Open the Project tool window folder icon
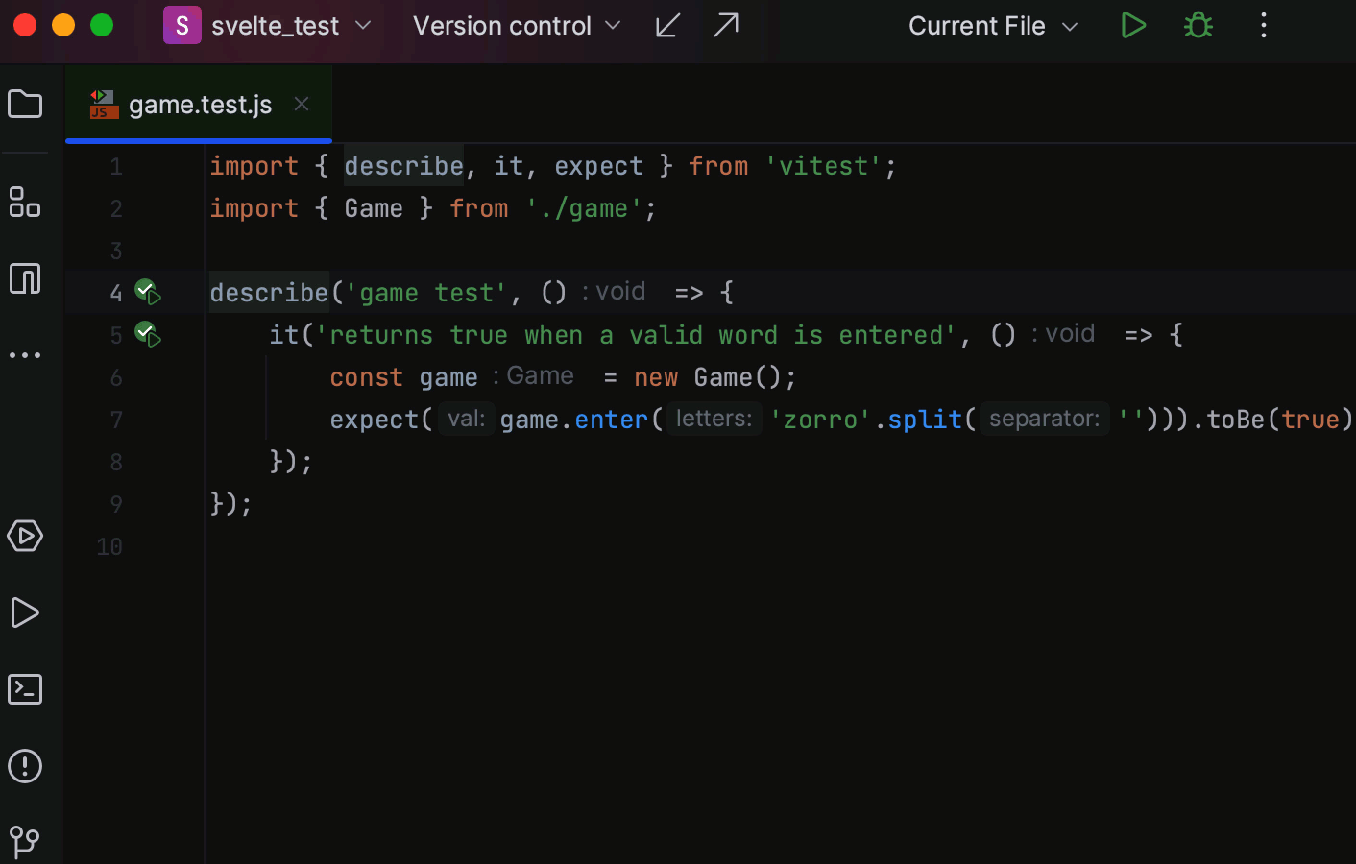The width and height of the screenshot is (1356, 864). point(25,104)
